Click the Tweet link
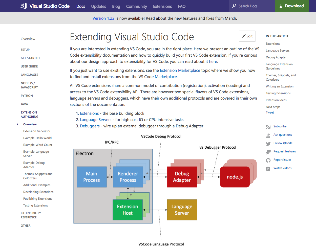This screenshot has height=251, width=316. [x=270, y=112]
